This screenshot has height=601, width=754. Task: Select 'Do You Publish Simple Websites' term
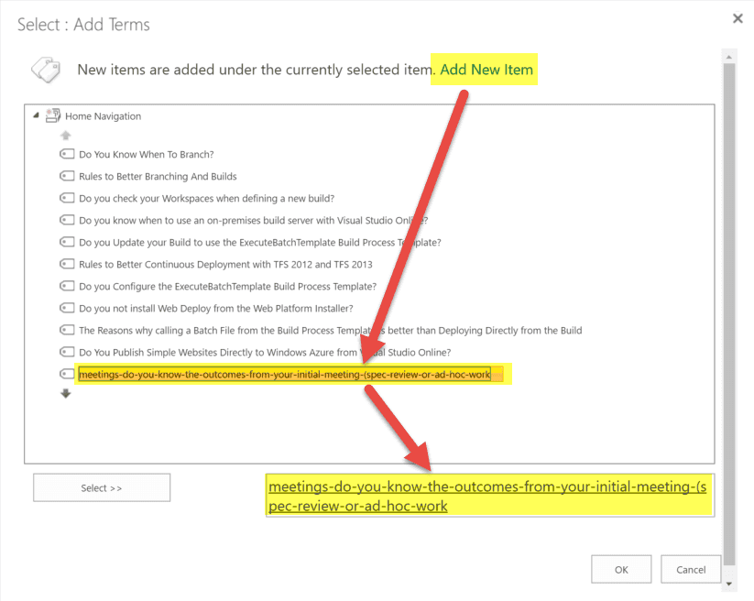(264, 353)
